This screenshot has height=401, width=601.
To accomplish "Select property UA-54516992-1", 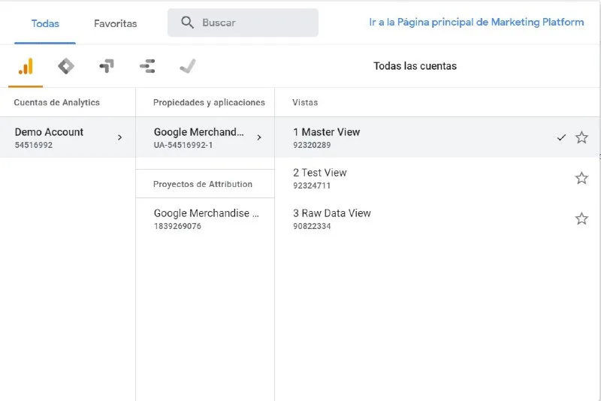I will (205, 137).
